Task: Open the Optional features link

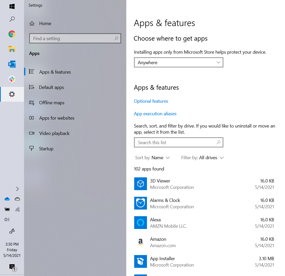Action: pos(151,101)
